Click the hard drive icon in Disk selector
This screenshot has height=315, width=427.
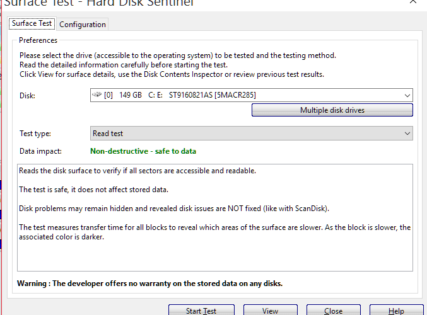(97, 94)
